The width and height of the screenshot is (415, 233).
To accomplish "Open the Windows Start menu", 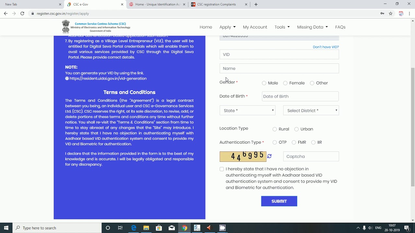I will pyautogui.click(x=6, y=228).
